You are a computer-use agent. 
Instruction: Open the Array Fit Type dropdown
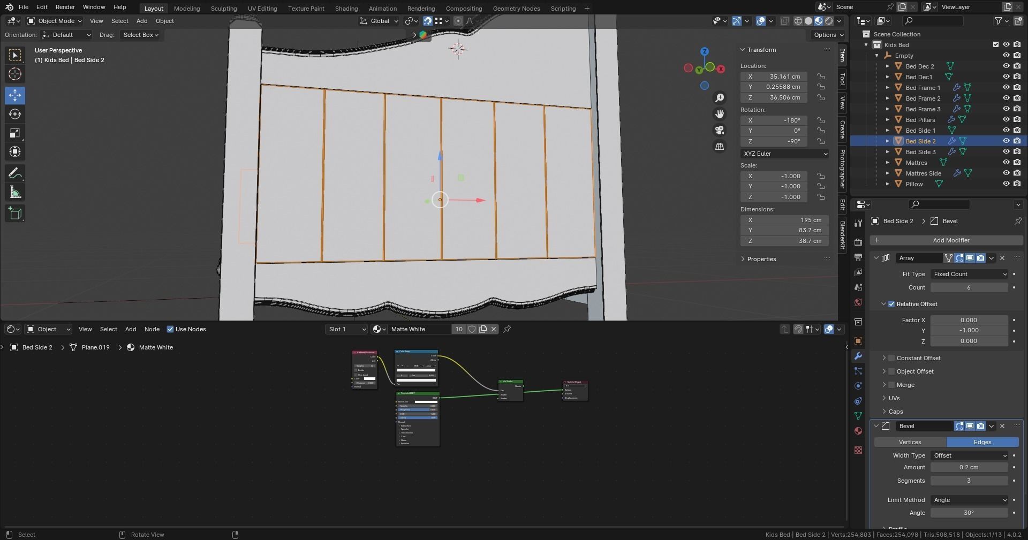(x=970, y=274)
